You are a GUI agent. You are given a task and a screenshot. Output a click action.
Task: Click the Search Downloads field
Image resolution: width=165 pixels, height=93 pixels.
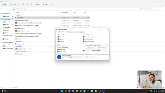pos(154,9)
